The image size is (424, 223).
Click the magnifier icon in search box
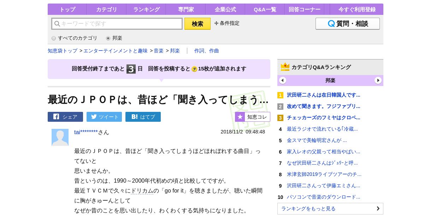point(57,24)
